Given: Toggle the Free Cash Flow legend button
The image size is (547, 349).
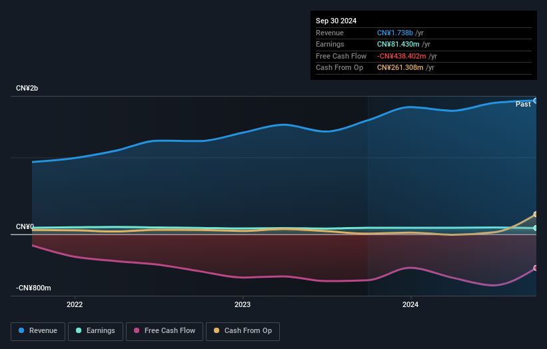Looking at the screenshot, I should tap(165, 331).
